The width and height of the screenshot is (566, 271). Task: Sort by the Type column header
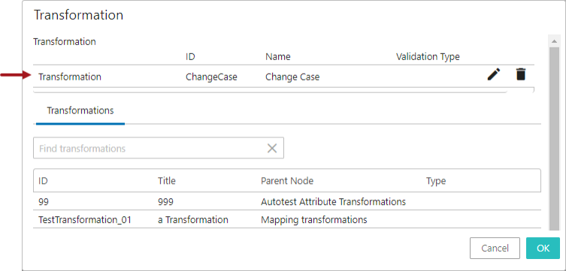436,181
